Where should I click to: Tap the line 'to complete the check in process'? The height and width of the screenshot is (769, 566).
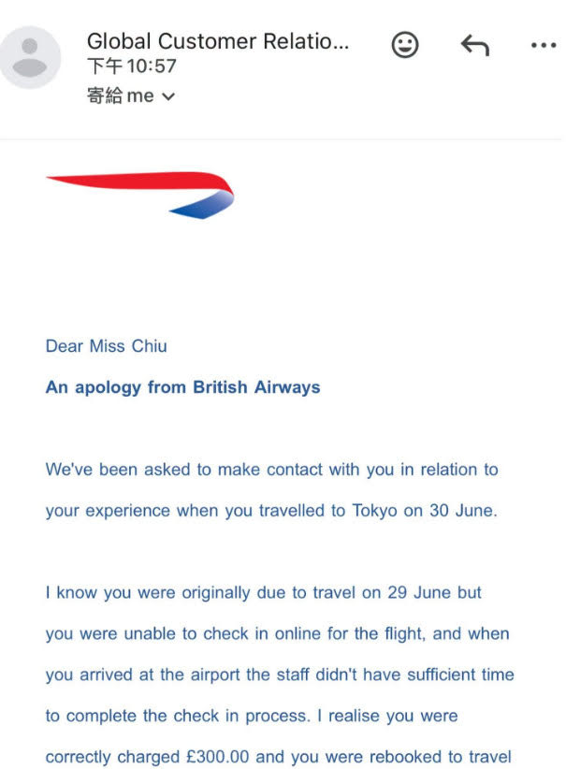[178, 716]
